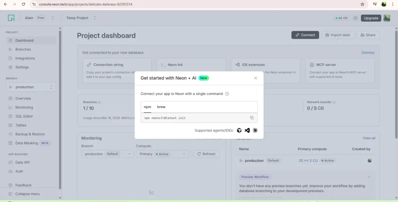This screenshot has height=202, width=398.
Task: Select the npm tab
Action: click(x=147, y=107)
